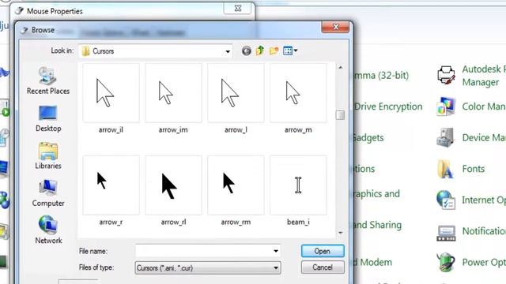Select the arrow_rm black cursor thumbnail
Image resolution: width=506 pixels, height=284 pixels.
[x=236, y=185]
